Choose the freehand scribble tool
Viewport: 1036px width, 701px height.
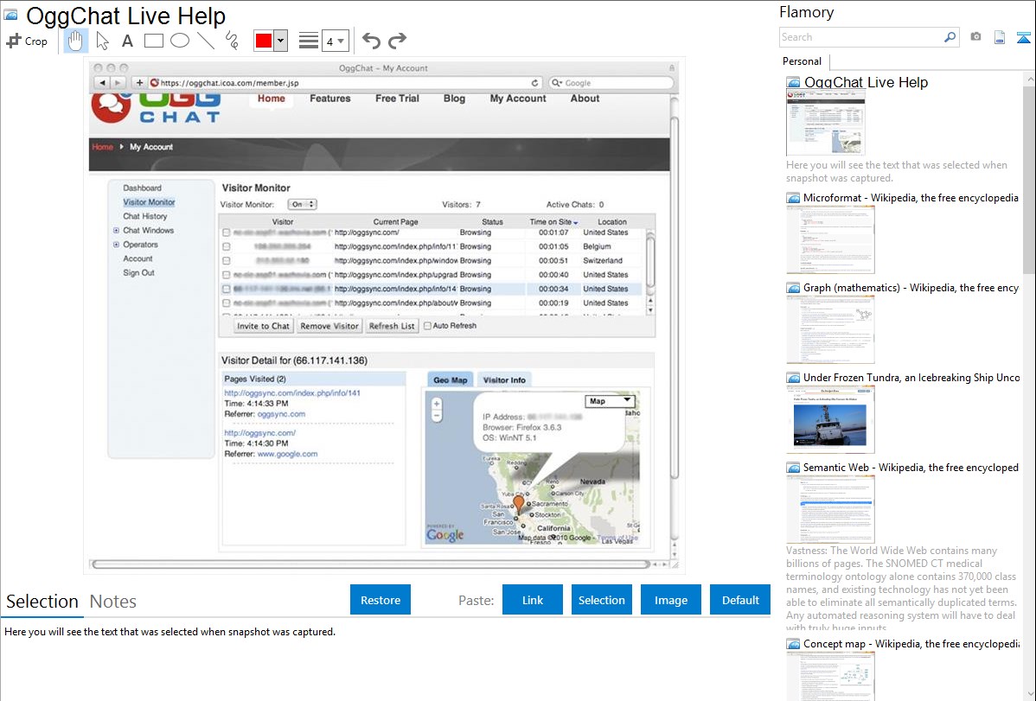[231, 41]
